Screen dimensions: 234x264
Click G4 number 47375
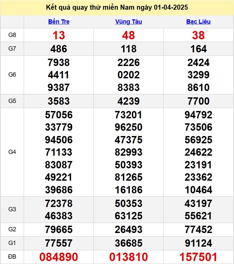[129, 140]
